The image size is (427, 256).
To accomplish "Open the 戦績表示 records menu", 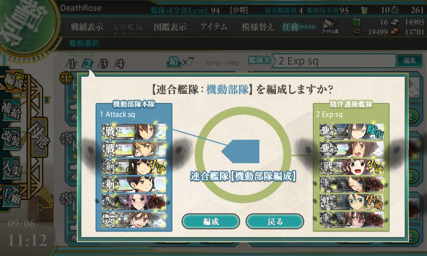I will 87,27.
